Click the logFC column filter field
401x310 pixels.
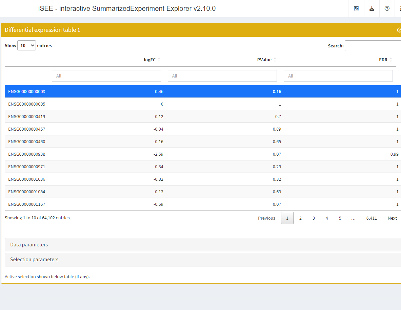coord(106,76)
